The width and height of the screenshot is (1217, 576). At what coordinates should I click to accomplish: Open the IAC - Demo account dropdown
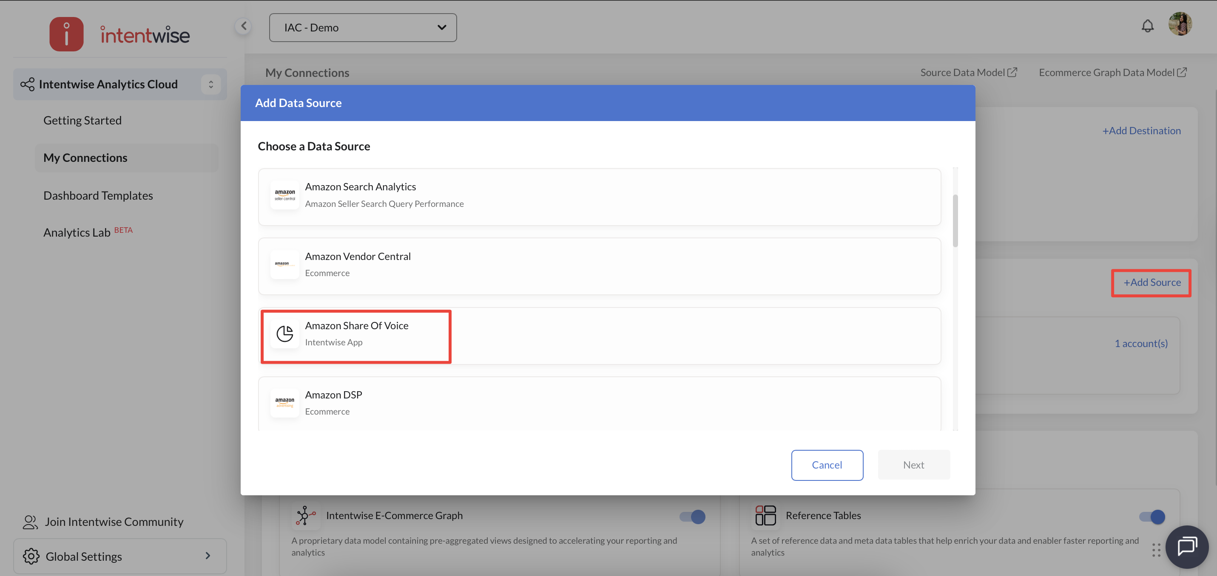[x=362, y=27]
